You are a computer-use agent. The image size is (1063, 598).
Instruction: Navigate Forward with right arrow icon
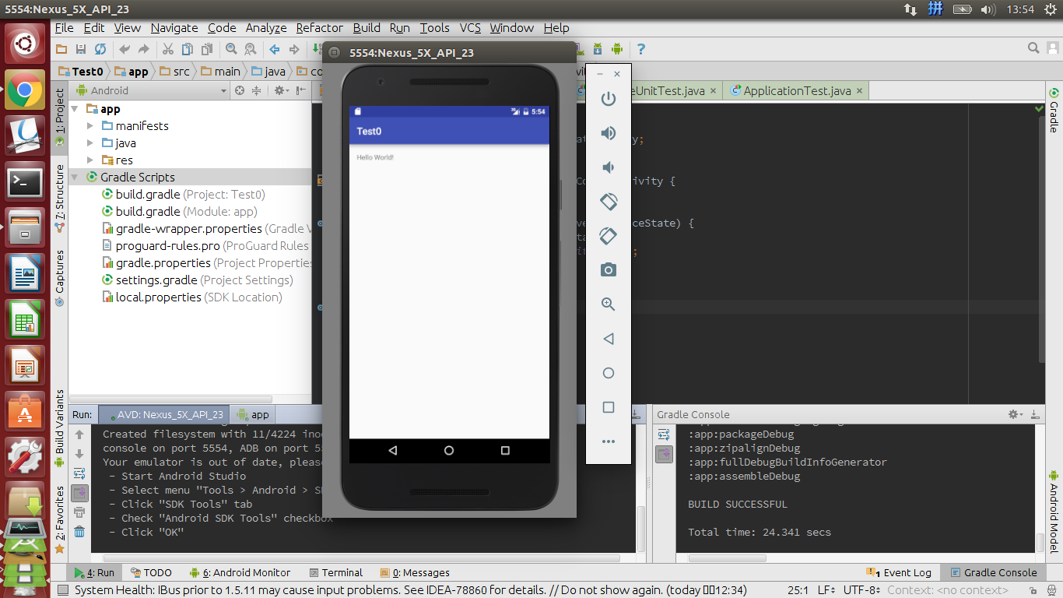pyautogui.click(x=294, y=49)
